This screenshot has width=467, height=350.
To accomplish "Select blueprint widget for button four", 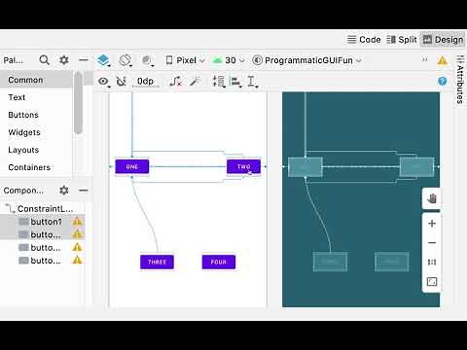I will tap(392, 262).
